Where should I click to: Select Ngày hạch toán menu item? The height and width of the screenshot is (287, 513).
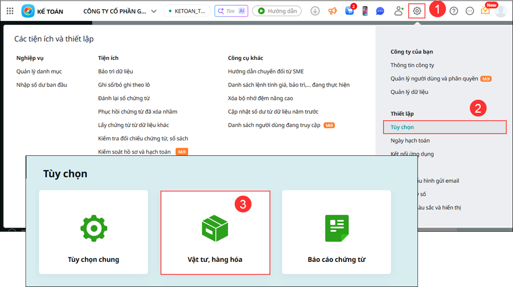click(410, 140)
